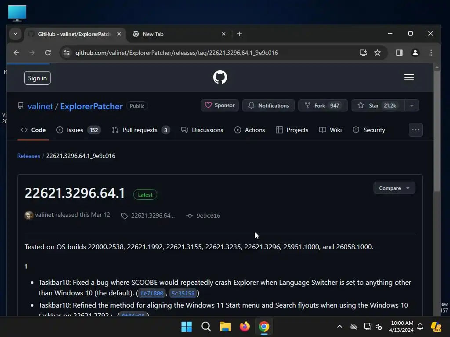This screenshot has width=450, height=337.
Task: Star the ExplorerPatcher repository
Action: pos(378,105)
